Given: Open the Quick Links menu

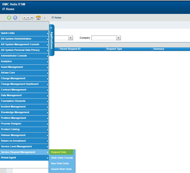Looking at the screenshot, I should (24, 33).
